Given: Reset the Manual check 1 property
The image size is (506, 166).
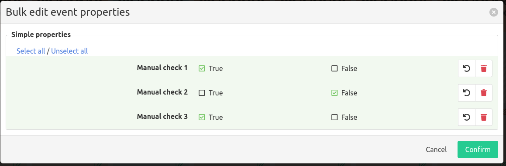Looking at the screenshot, I should pos(467,68).
